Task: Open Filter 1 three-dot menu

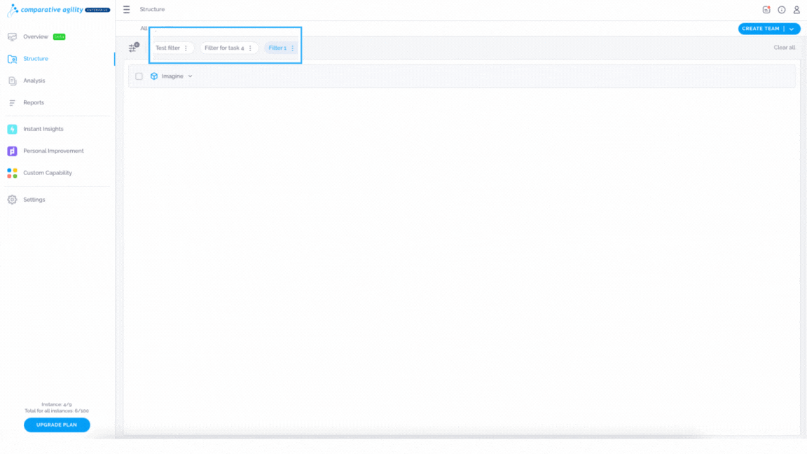Action: point(293,48)
